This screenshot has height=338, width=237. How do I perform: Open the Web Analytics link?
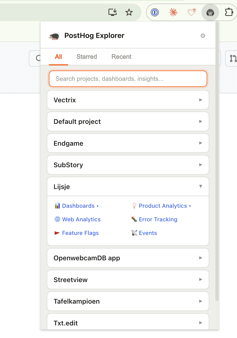click(x=81, y=219)
